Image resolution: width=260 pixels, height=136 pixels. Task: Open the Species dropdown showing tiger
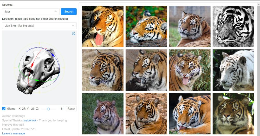coord(31,12)
